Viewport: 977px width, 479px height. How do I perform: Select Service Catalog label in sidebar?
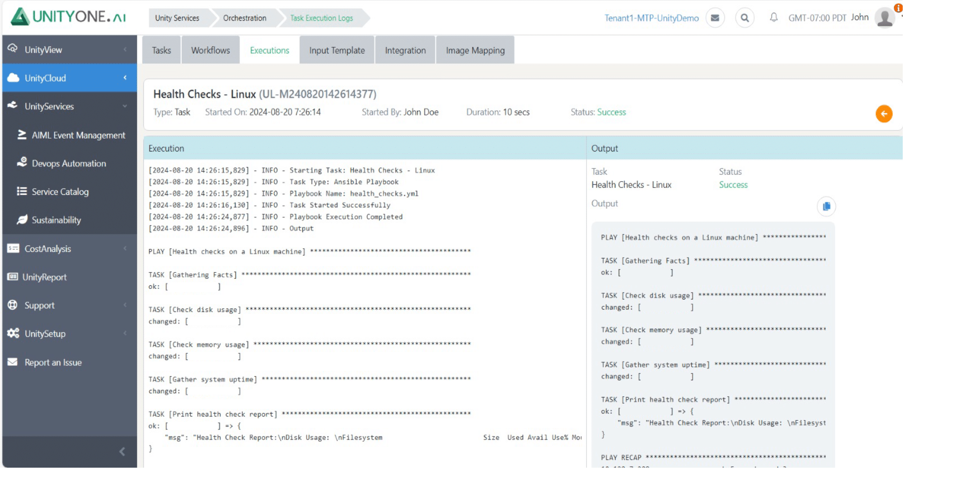[x=60, y=192]
